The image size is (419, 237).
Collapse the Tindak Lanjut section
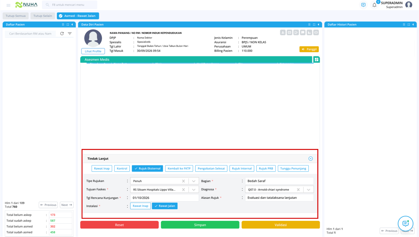(311, 159)
